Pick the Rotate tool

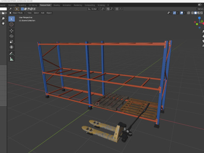[x=11, y=36]
